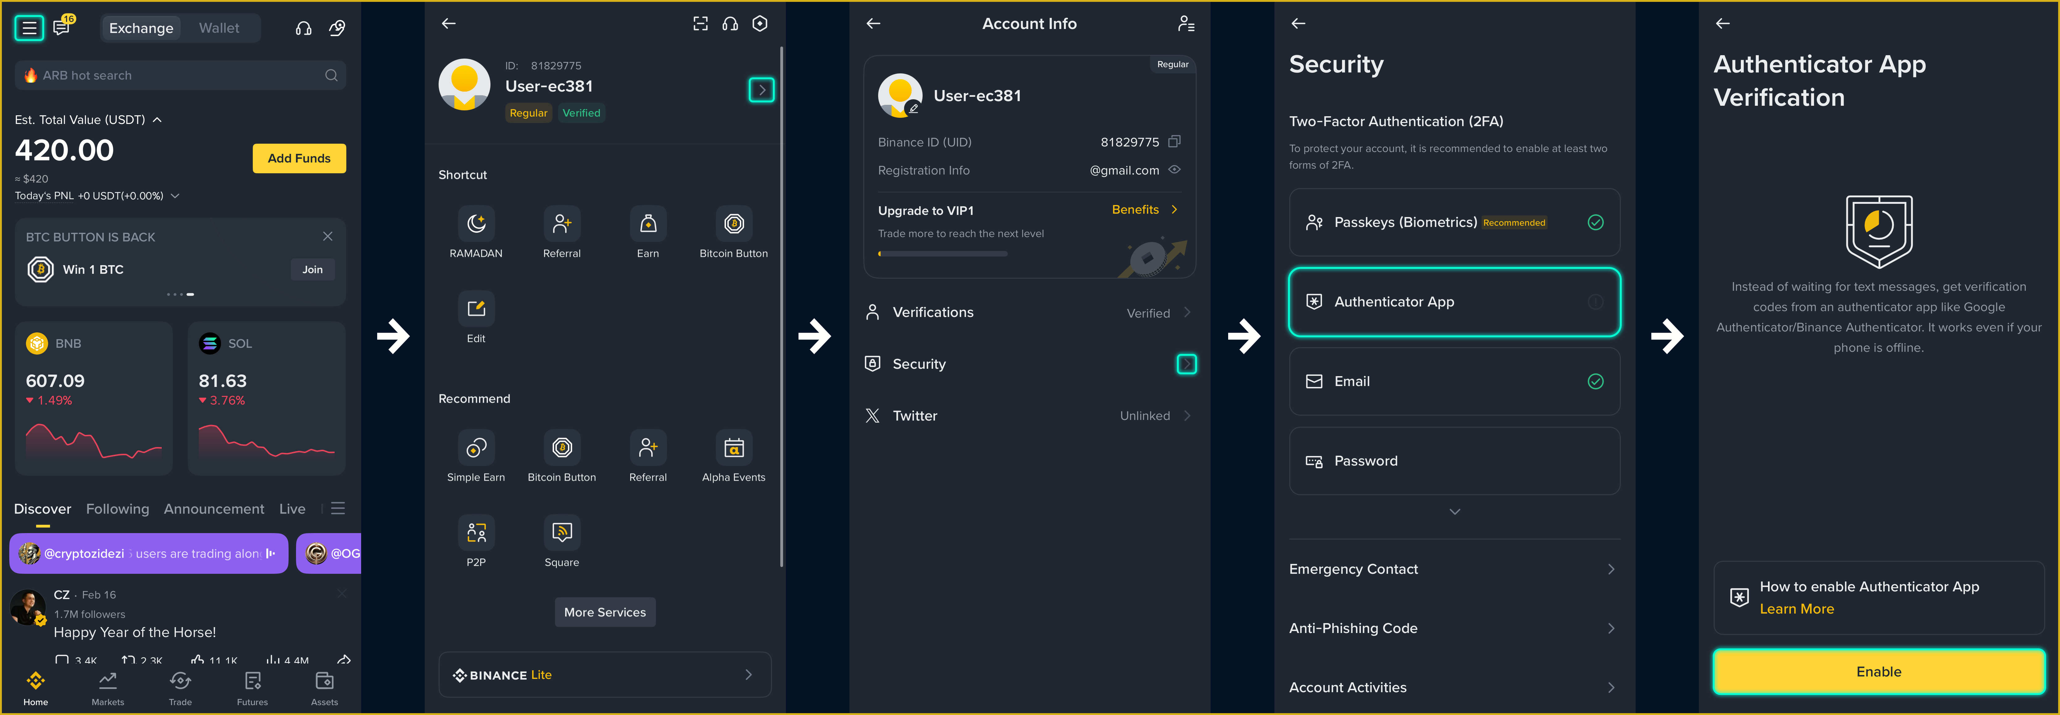Open the Earn shortcut icon
The height and width of the screenshot is (715, 2060).
pos(648,224)
